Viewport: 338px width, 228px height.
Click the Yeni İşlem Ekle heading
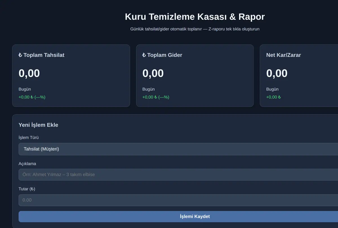pyautogui.click(x=38, y=125)
